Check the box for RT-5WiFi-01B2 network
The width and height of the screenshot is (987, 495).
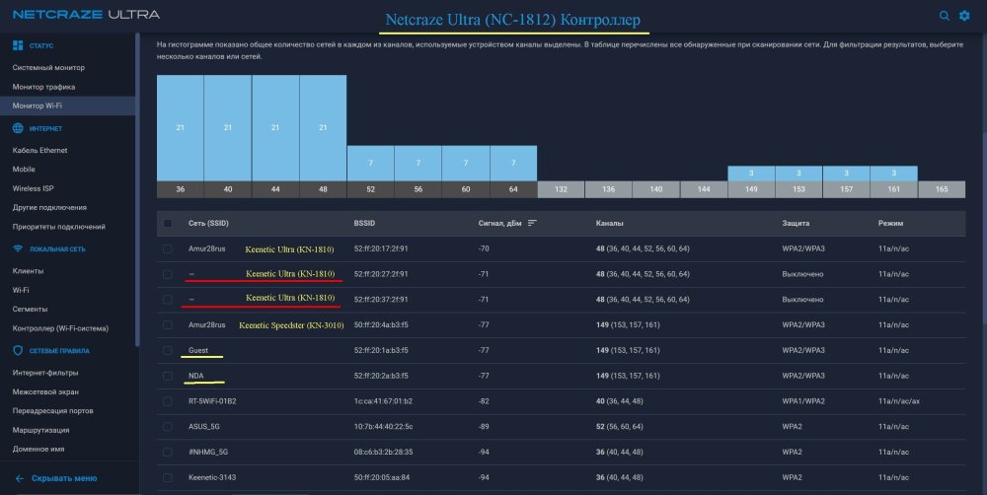[x=168, y=401]
